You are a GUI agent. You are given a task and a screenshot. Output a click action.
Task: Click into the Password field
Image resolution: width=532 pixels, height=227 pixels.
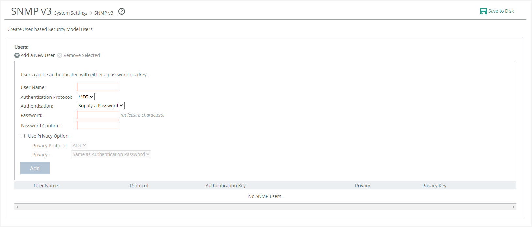[x=98, y=115]
